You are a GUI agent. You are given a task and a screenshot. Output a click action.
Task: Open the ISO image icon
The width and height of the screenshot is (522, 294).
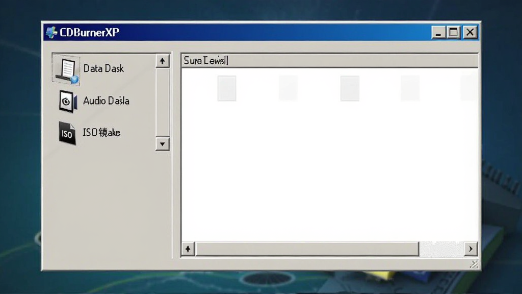coord(67,133)
